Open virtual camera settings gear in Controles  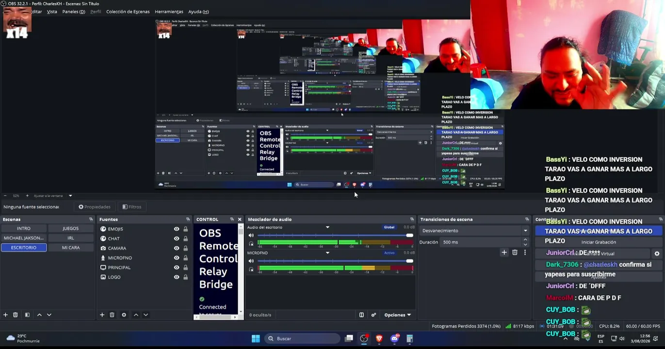coord(657,254)
